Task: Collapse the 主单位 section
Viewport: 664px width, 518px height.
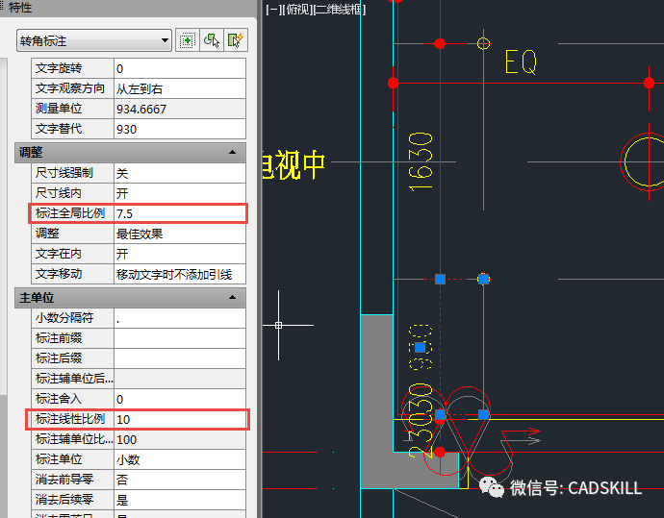Action: (x=232, y=298)
